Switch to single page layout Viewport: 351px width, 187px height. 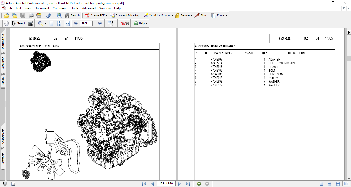[x=322, y=184]
